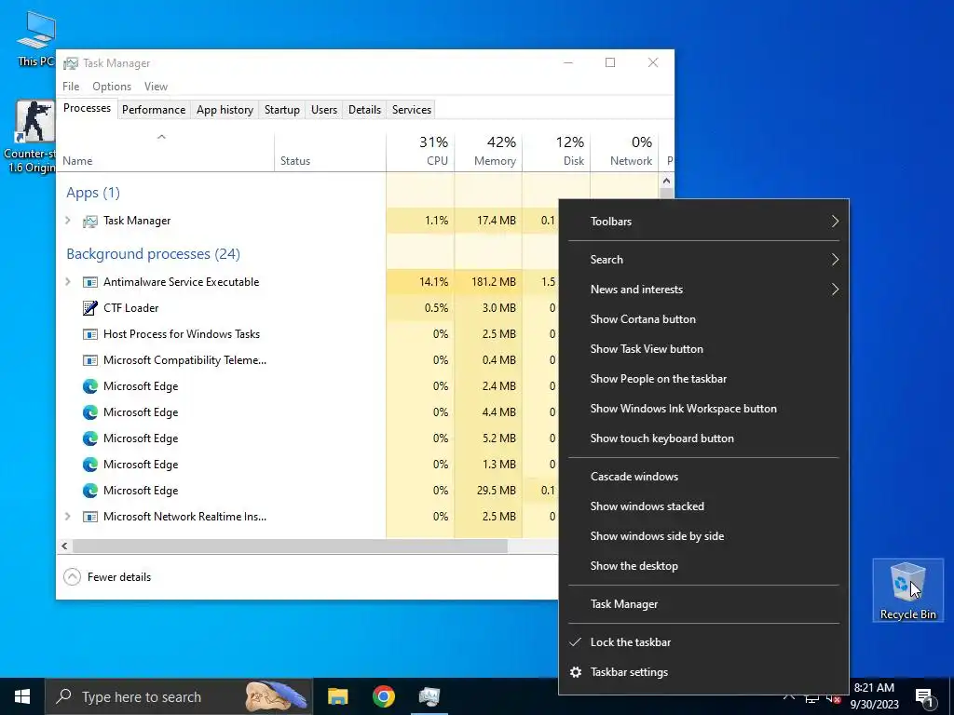Click the Antimalware Service Executable icon
The image size is (954, 715).
point(90,282)
